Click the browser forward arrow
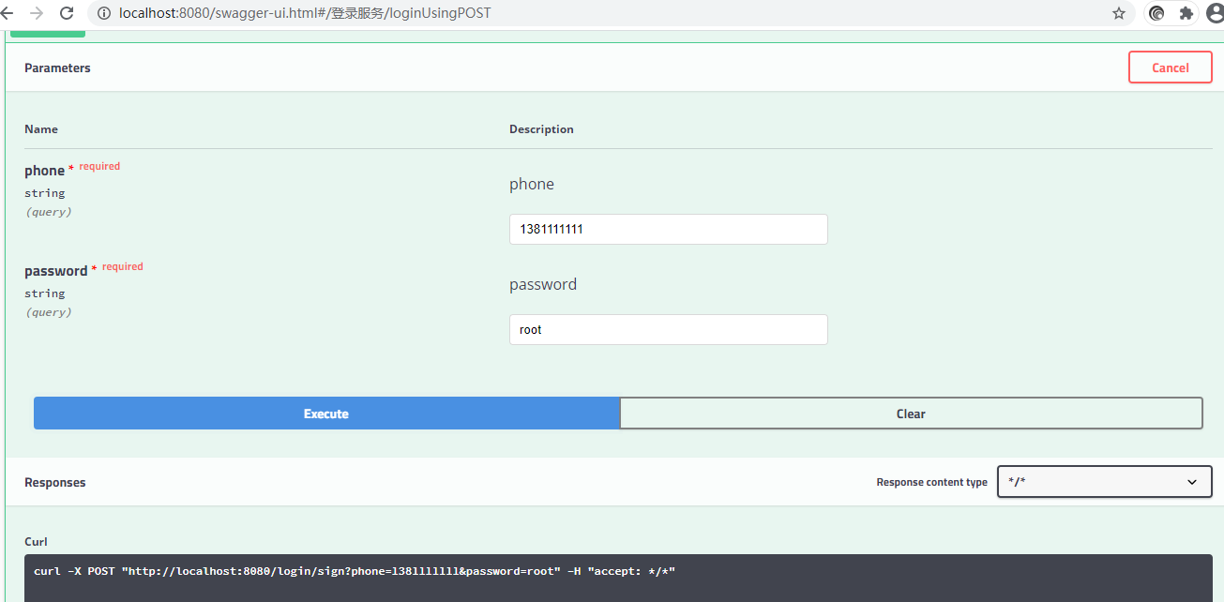The width and height of the screenshot is (1224, 602). click(37, 13)
